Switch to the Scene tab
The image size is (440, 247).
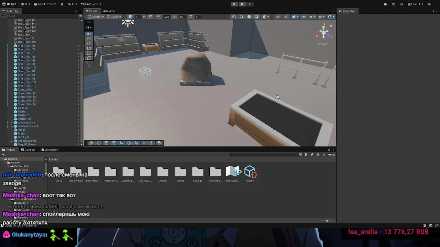tap(91, 11)
